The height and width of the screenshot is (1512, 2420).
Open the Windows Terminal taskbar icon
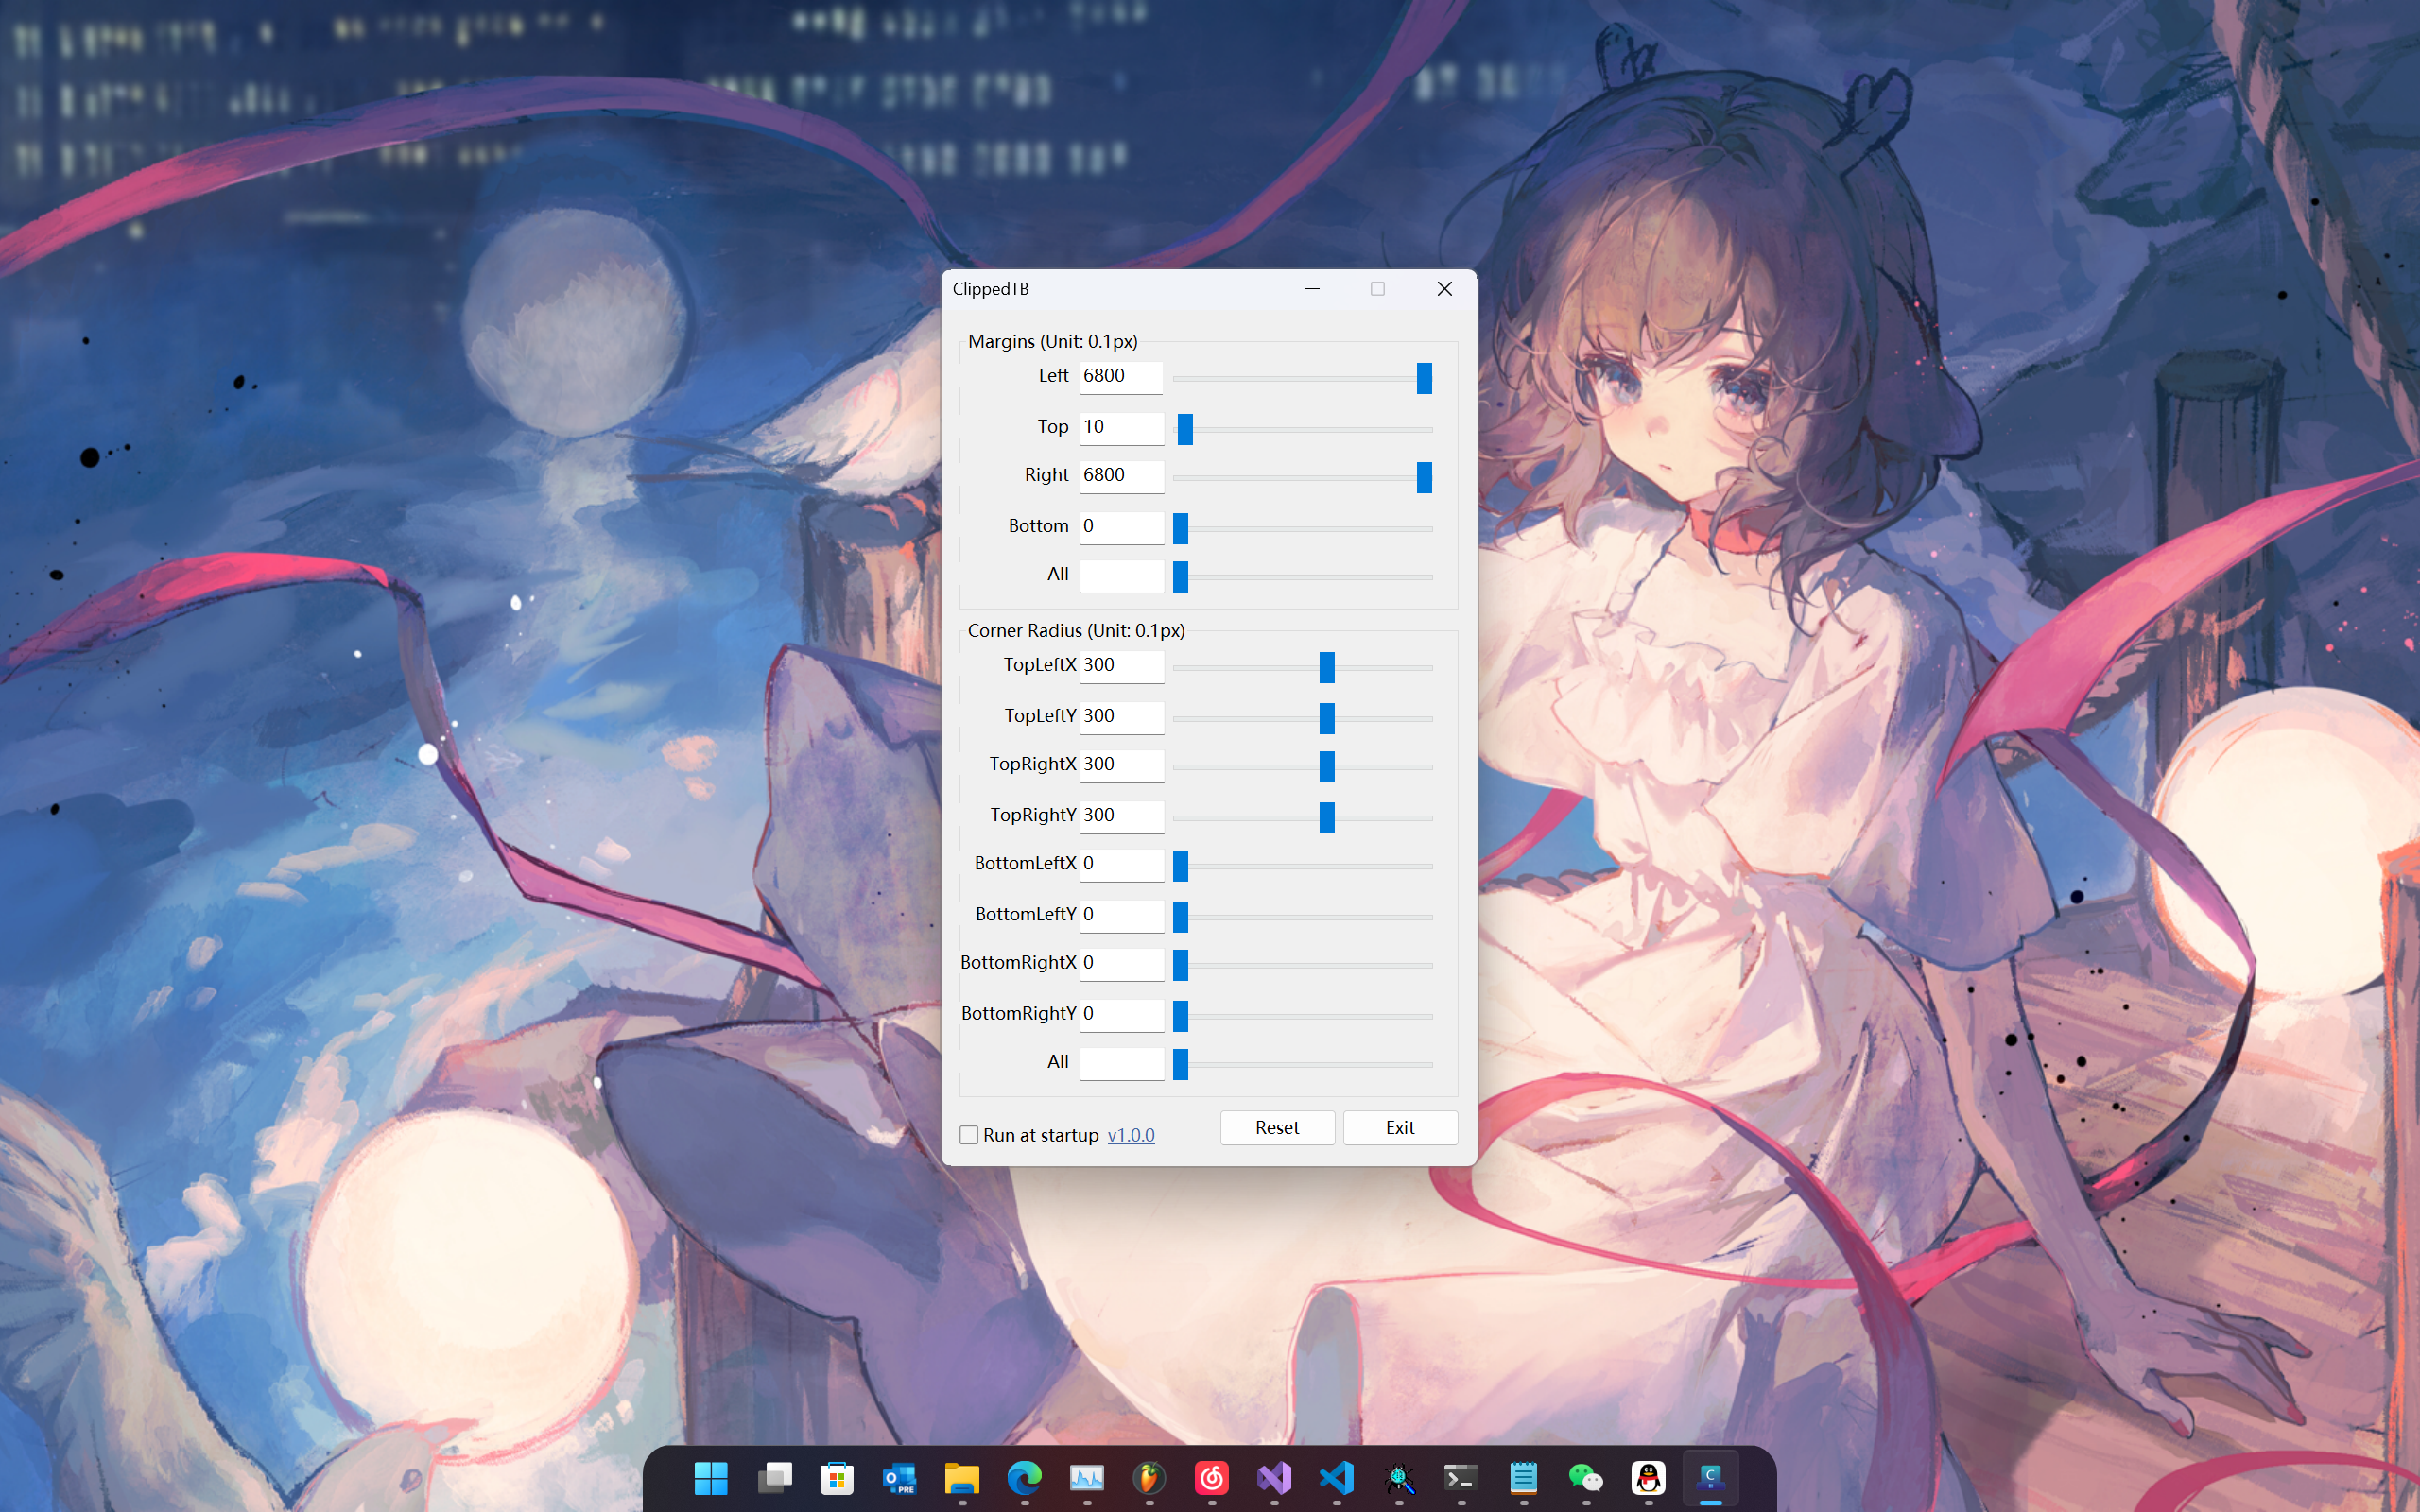[1461, 1477]
